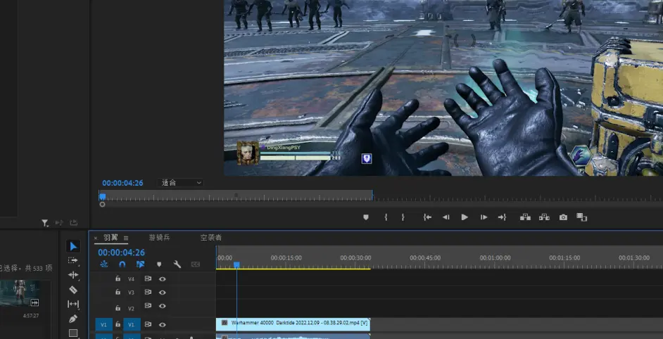The width and height of the screenshot is (663, 339).
Task: Click Mark Out brace button
Action: [x=403, y=217]
